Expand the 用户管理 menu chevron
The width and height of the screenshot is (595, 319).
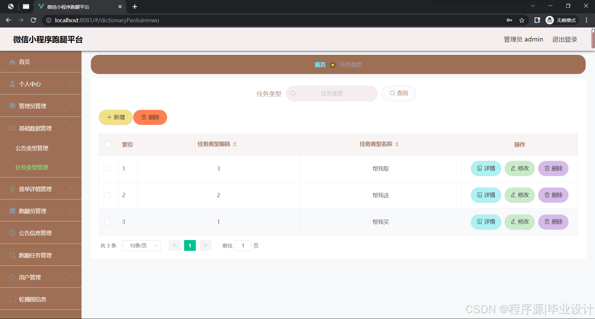pyautogui.click(x=72, y=276)
